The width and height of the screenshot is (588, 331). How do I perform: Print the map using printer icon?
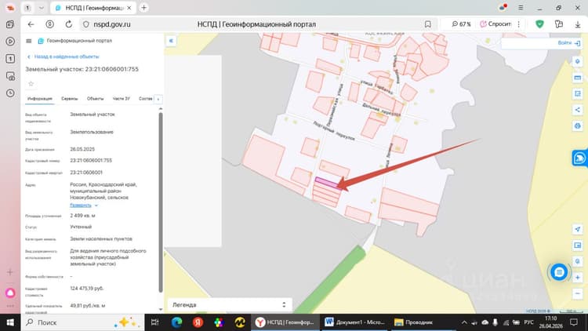578,125
